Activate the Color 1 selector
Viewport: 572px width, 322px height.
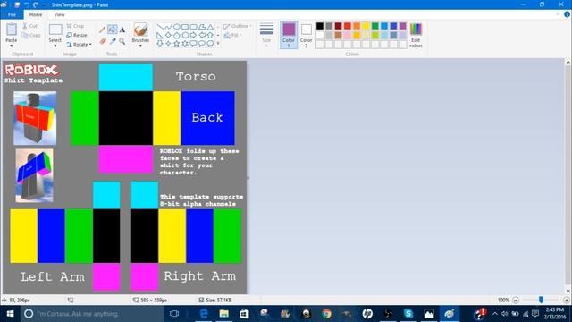[289, 35]
